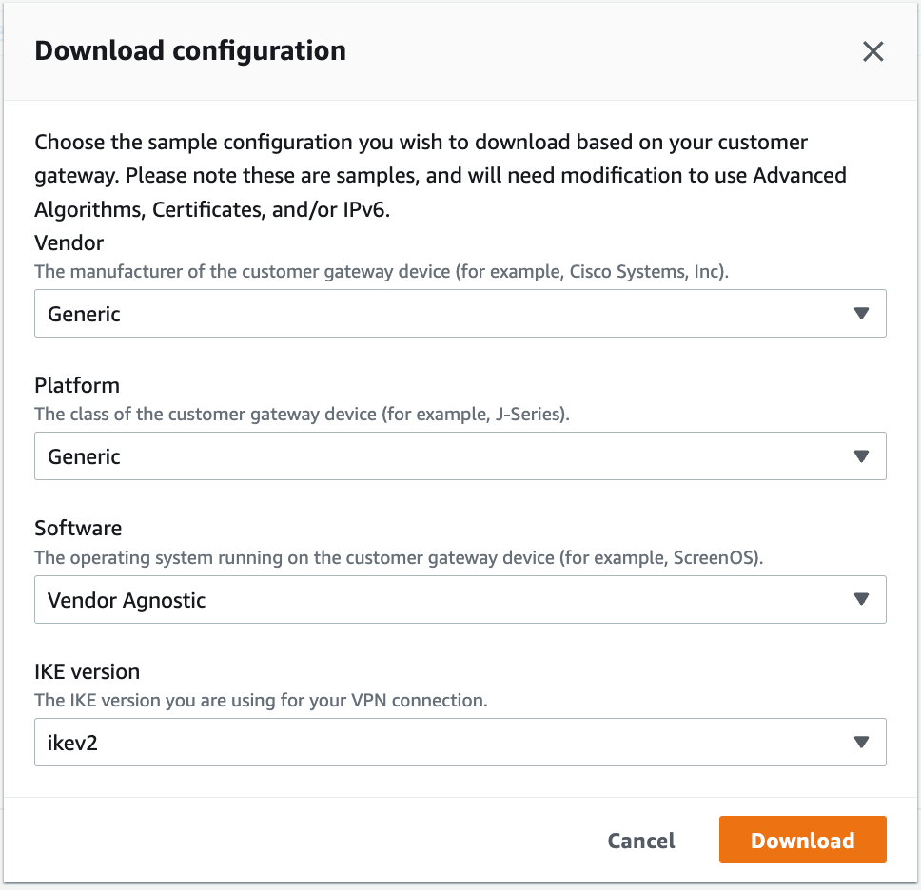The height and width of the screenshot is (890, 921).
Task: Open the IKE version selector showing ikev2
Action: [x=460, y=742]
